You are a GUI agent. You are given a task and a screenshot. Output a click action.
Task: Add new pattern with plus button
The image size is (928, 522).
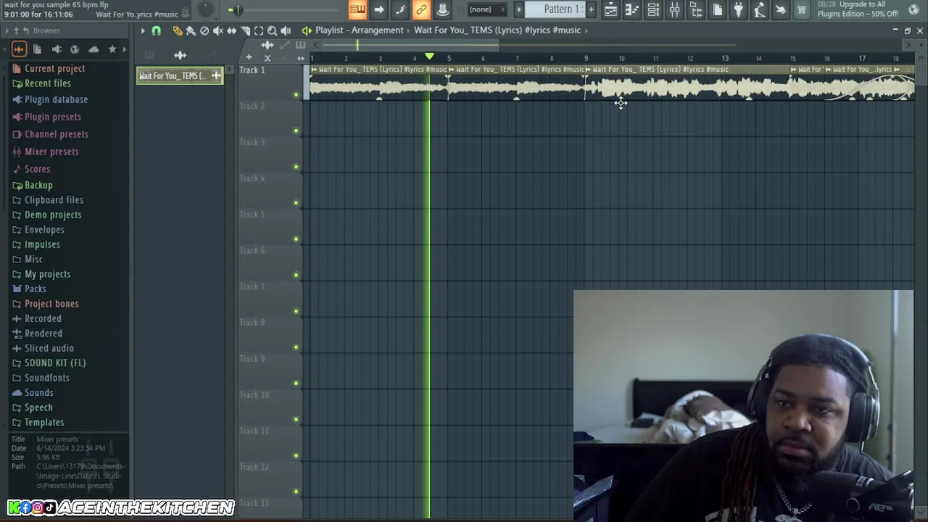(591, 9)
